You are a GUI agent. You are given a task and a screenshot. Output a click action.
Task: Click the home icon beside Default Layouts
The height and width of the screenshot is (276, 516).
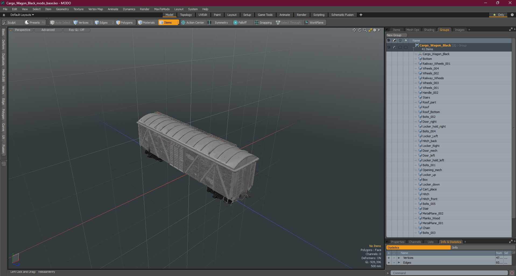pos(4,15)
